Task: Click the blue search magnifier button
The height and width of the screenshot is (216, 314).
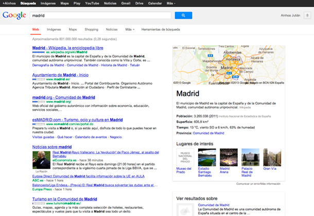Action: pos(183,15)
